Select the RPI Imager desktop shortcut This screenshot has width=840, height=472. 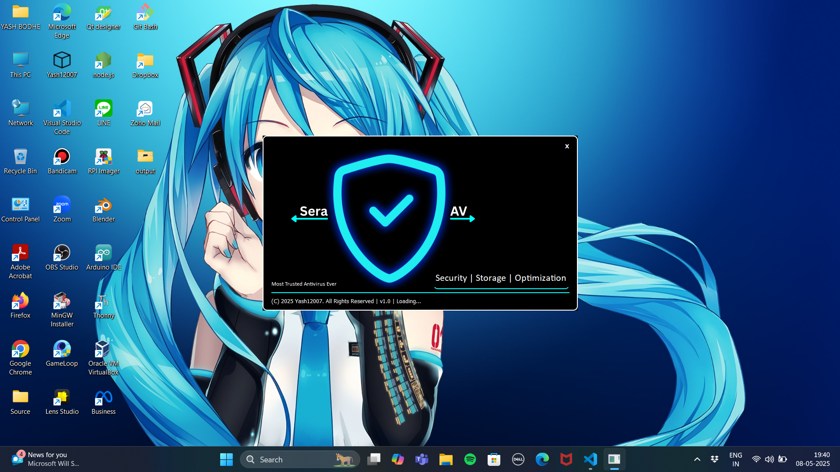(x=103, y=162)
